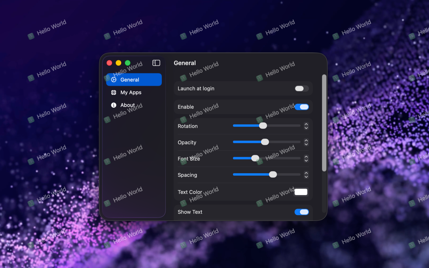
Task: Decrease Opacity with stepper down arrow
Action: (306, 144)
